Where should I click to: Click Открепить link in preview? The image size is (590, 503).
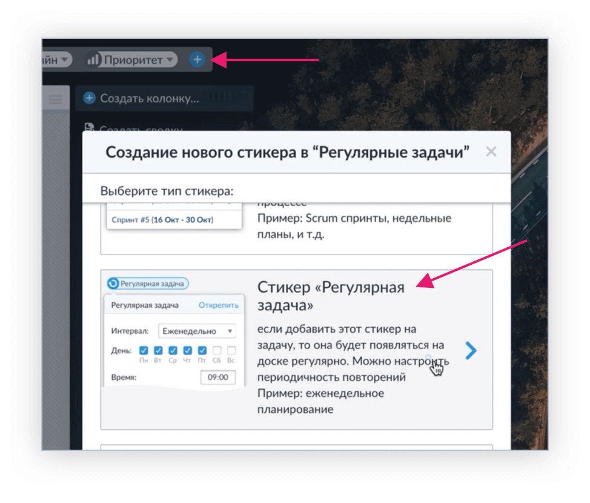[x=218, y=305]
